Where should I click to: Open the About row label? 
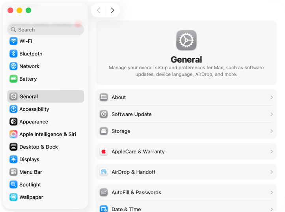click(x=119, y=98)
